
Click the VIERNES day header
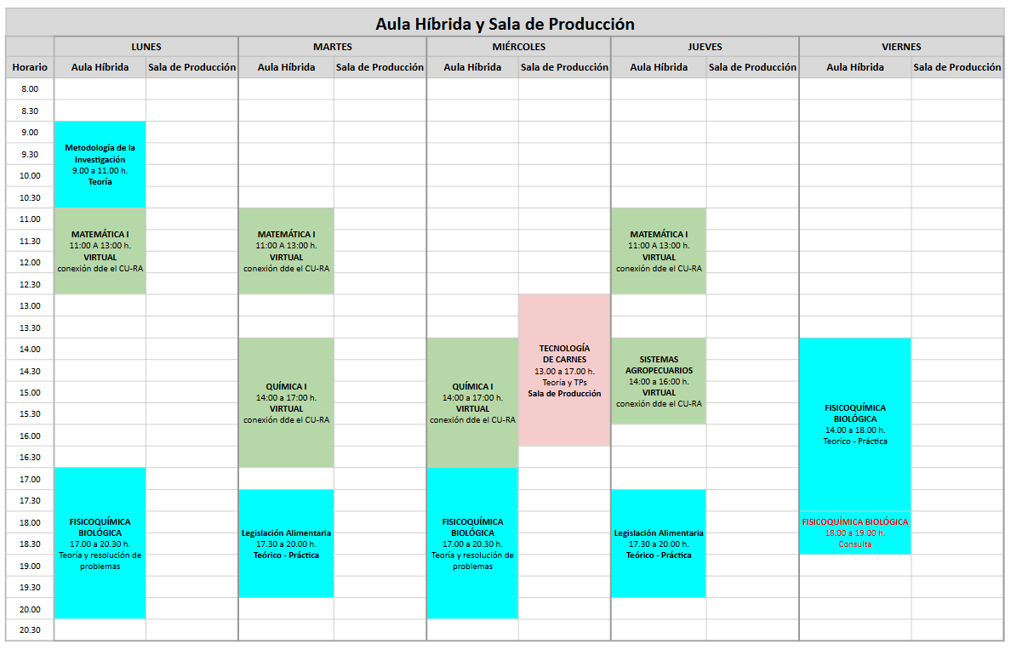point(901,47)
